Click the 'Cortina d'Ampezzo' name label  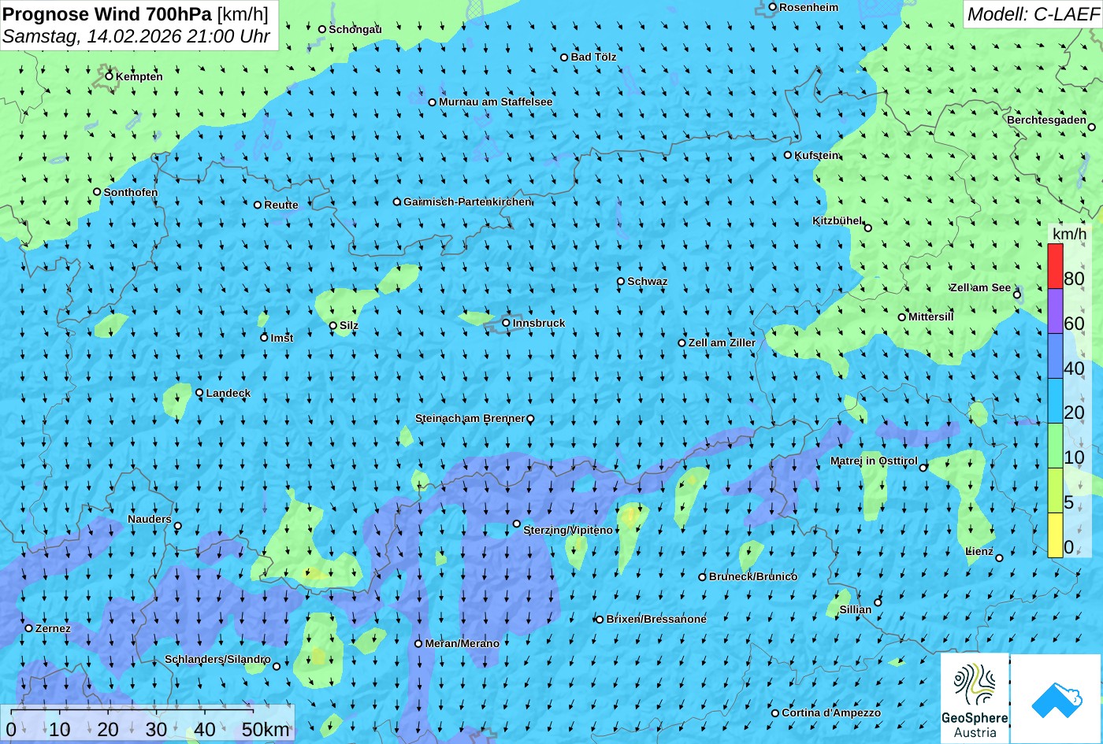(831, 713)
